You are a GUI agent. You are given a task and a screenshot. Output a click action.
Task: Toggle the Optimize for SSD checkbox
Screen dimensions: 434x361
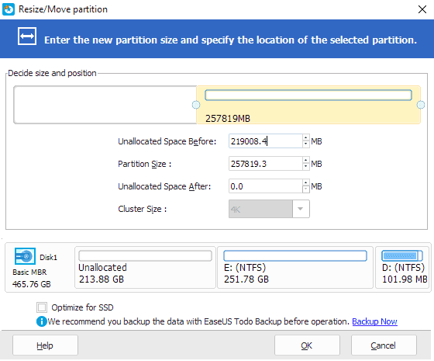tap(42, 307)
